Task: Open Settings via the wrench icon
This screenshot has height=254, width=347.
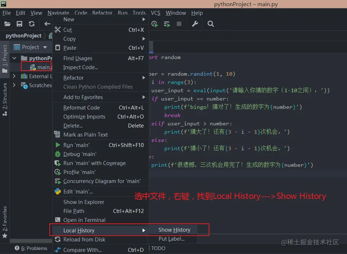Action: pos(195,24)
